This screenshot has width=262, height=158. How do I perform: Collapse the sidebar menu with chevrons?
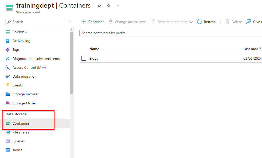69,22
